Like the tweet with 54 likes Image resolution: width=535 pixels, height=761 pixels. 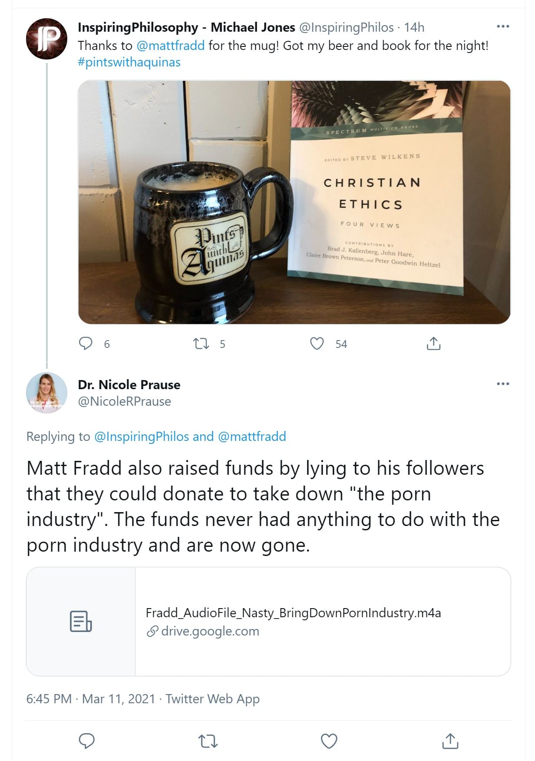(x=317, y=344)
